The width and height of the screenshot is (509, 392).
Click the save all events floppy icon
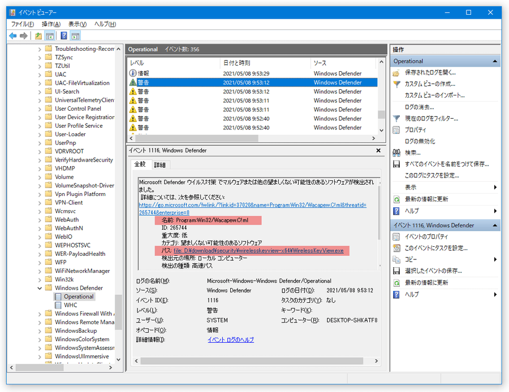click(396, 164)
